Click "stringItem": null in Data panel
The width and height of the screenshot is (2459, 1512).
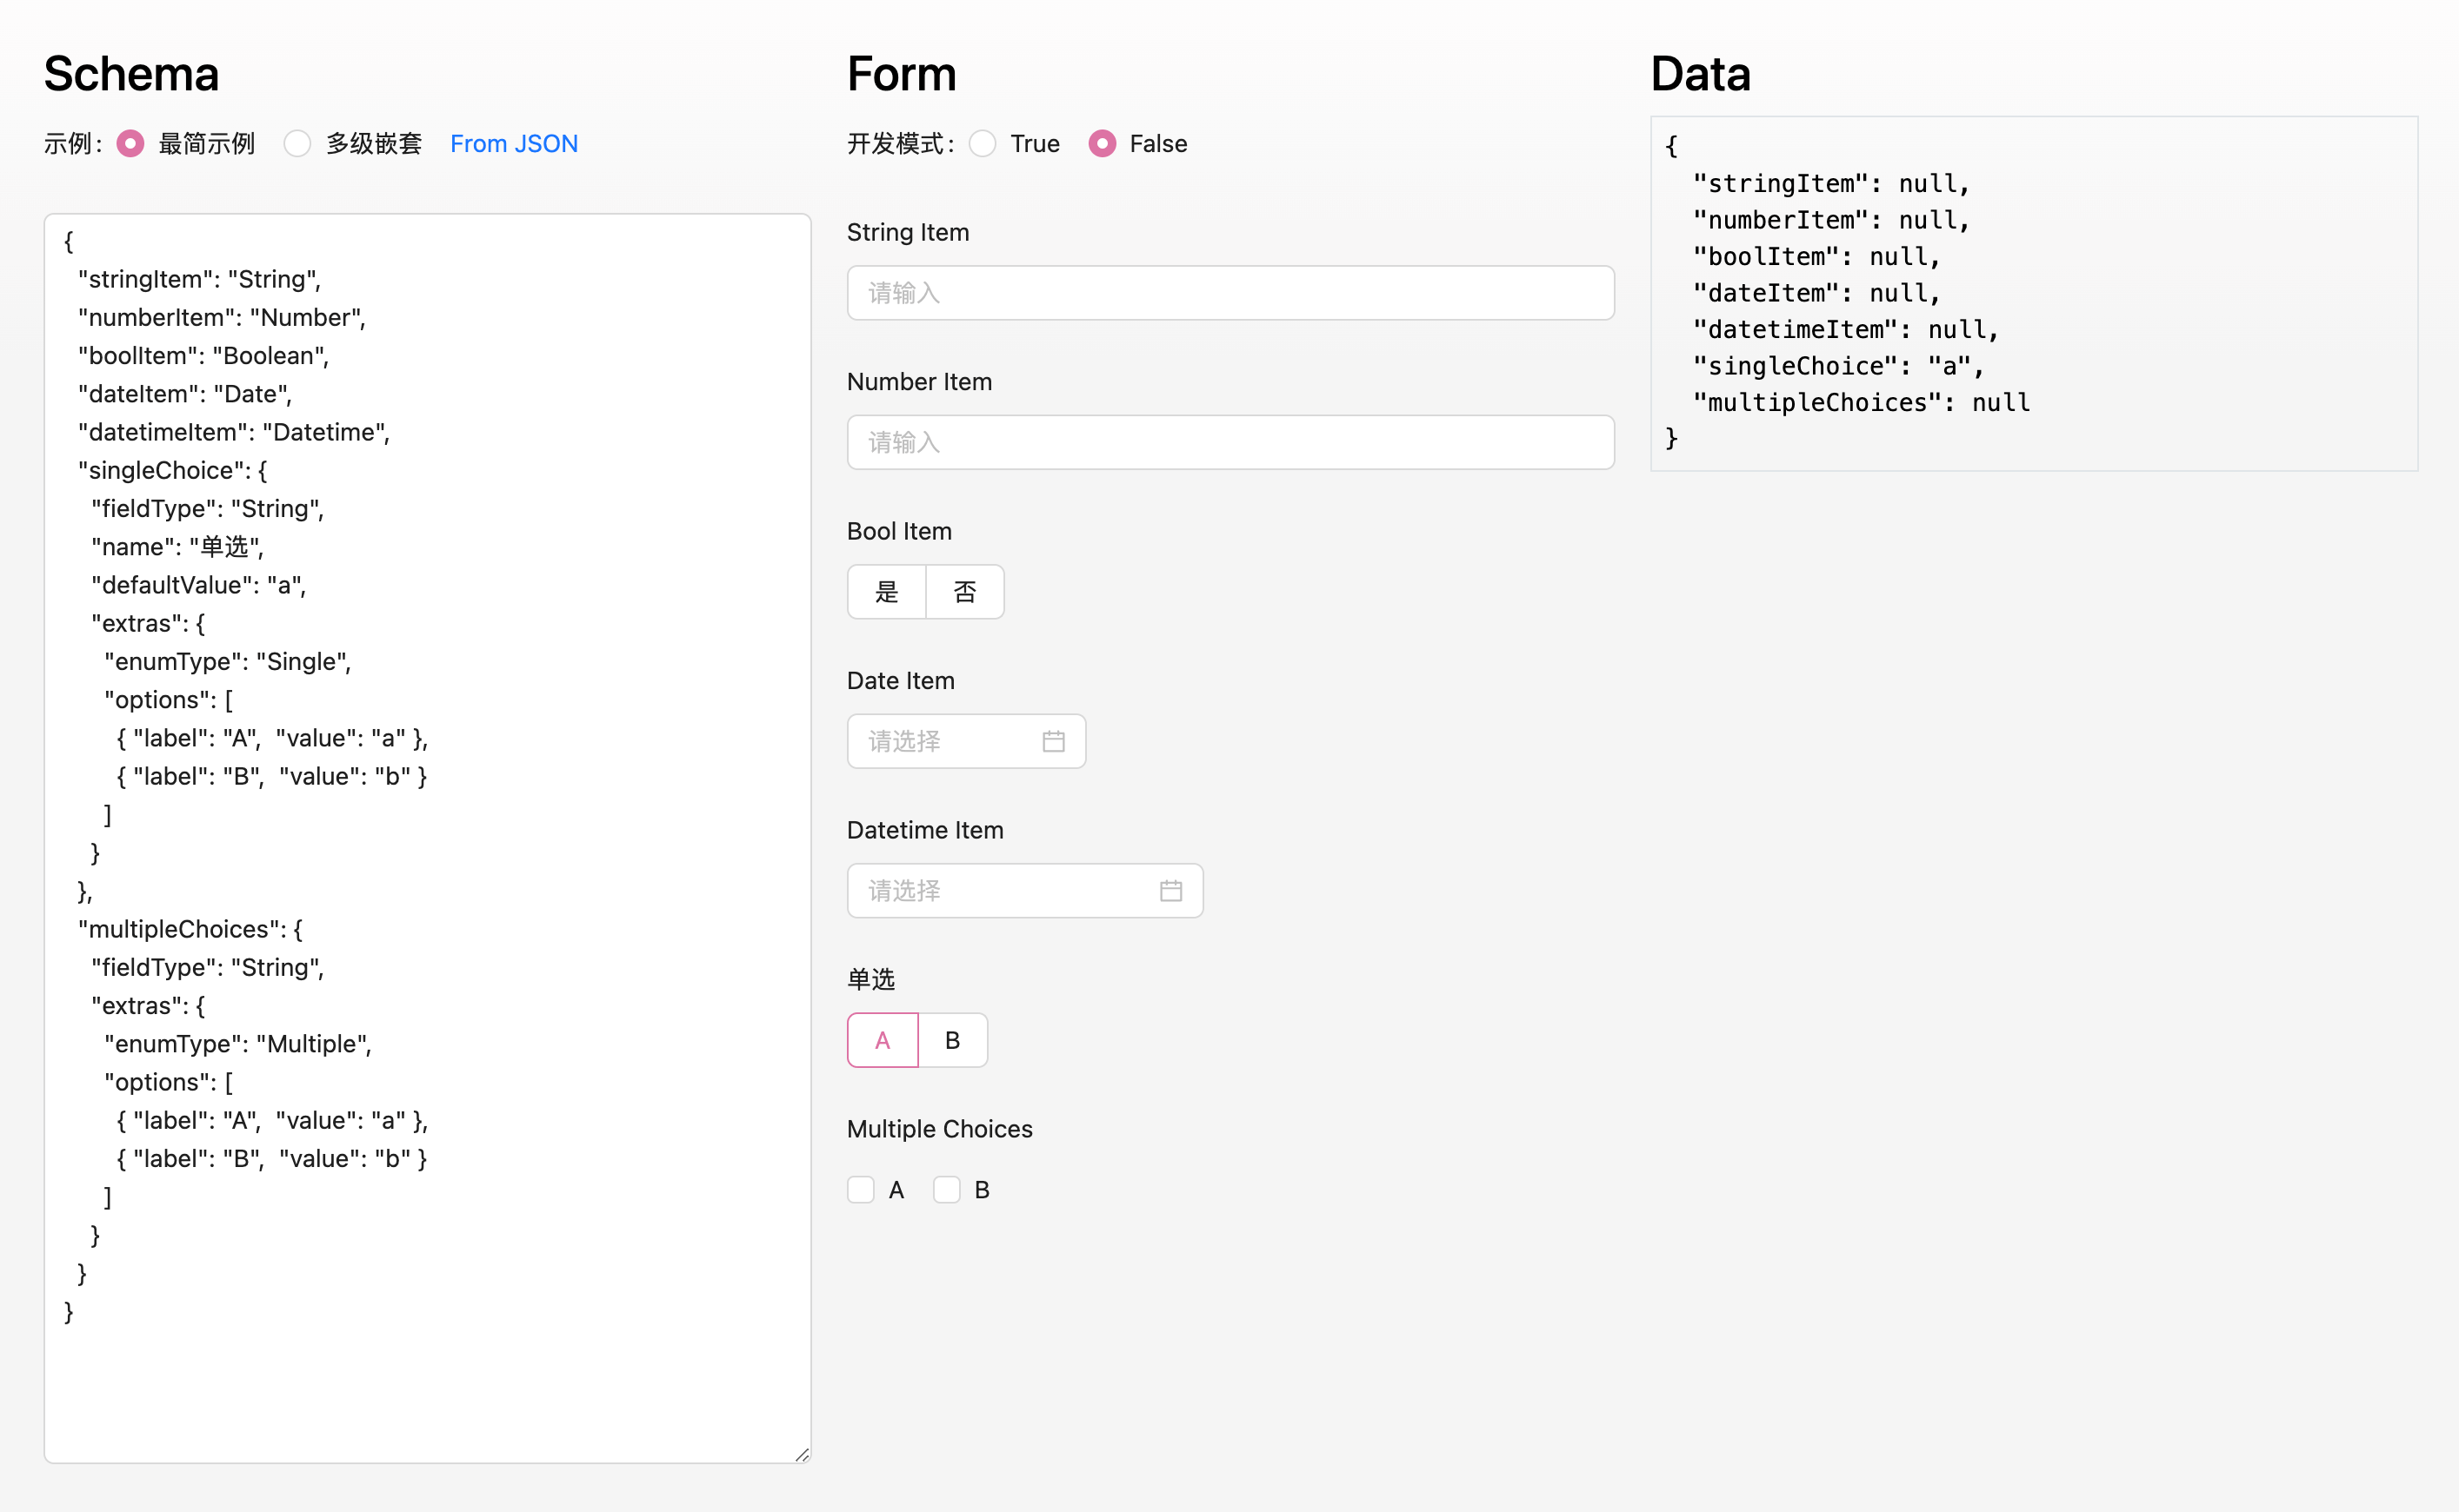[1830, 184]
